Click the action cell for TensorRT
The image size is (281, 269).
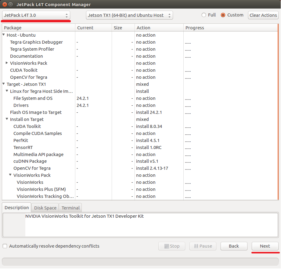pos(149,147)
